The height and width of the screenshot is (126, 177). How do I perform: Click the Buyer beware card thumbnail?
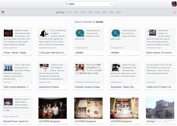152,33
